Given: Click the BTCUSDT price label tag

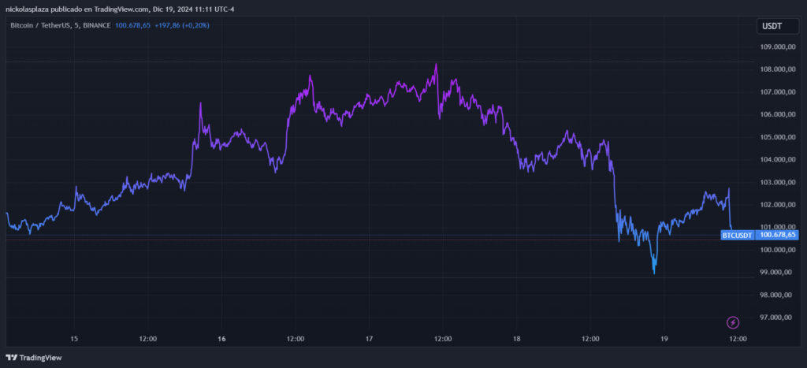Looking at the screenshot, I should pyautogui.click(x=738, y=235).
